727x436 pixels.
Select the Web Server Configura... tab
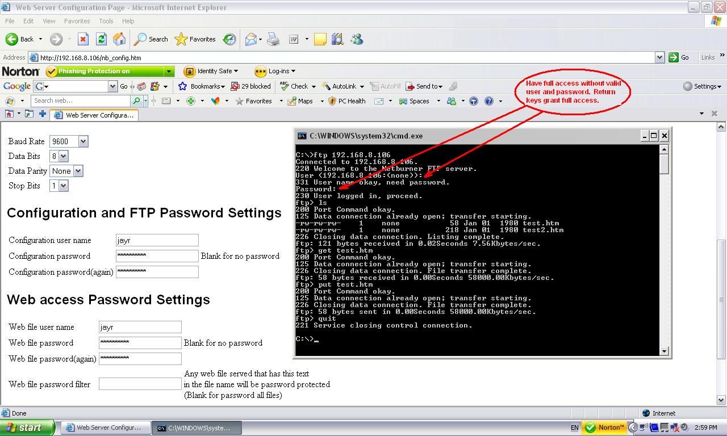click(94, 115)
